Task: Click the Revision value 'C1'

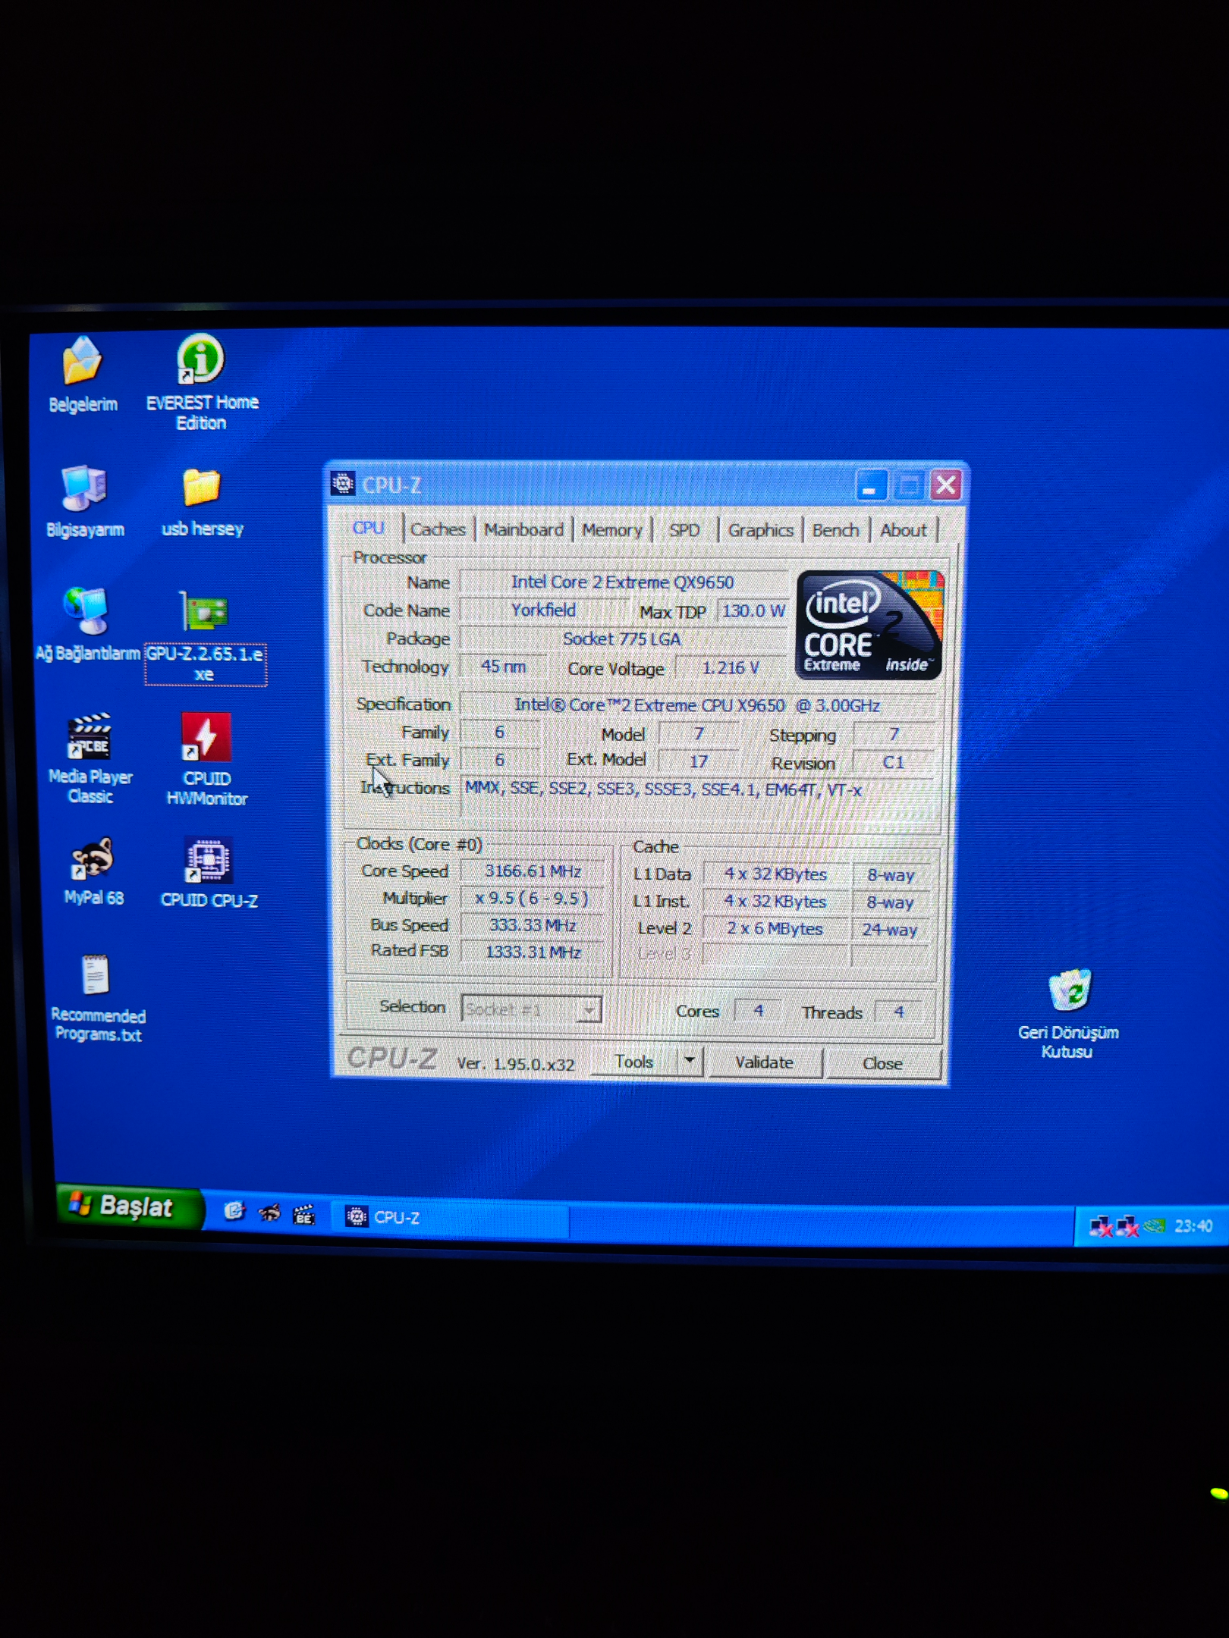Action: click(x=894, y=762)
